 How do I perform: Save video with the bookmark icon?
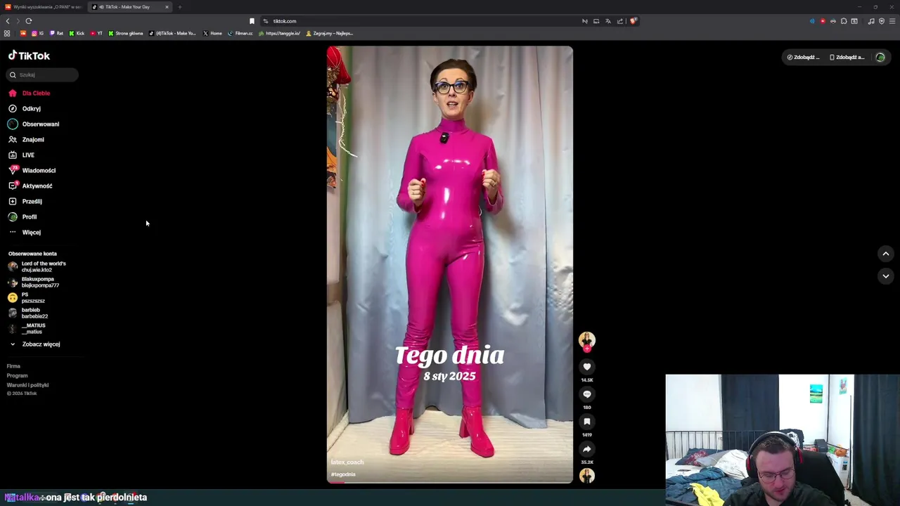tap(587, 422)
